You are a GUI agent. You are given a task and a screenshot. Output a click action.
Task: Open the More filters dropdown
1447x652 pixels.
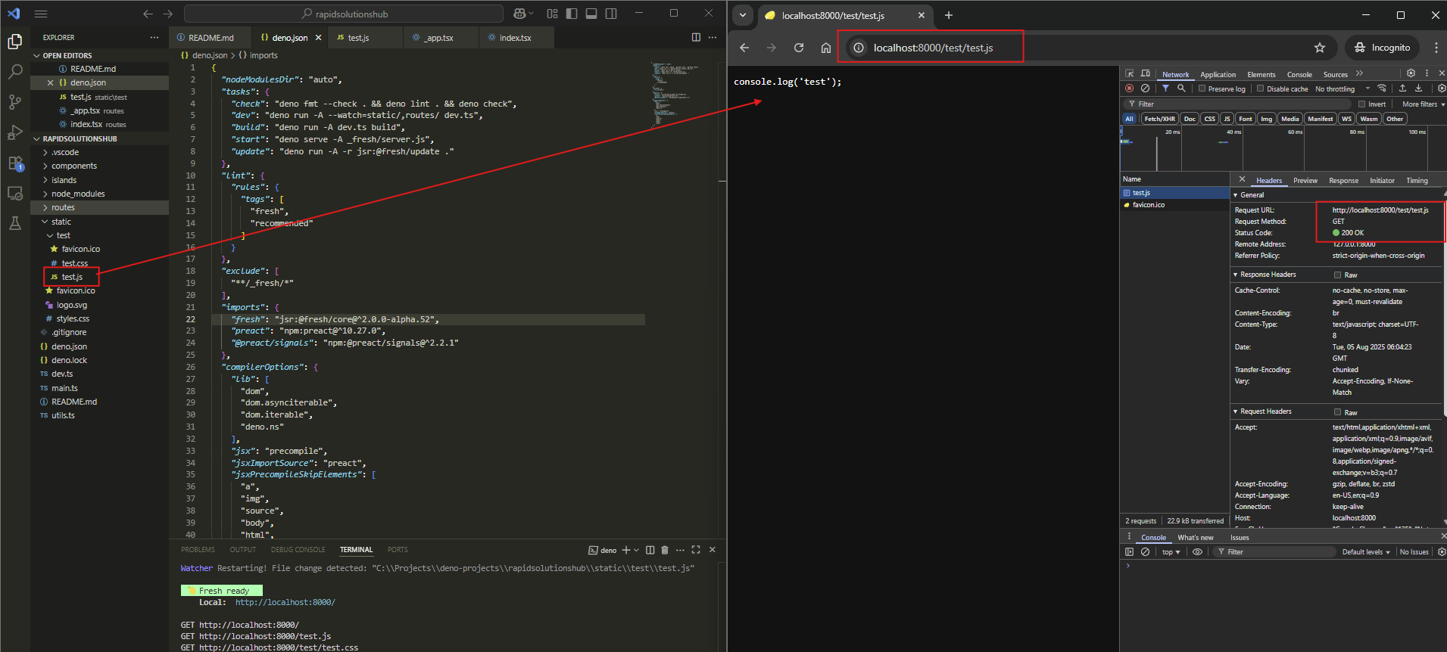tap(1423, 104)
